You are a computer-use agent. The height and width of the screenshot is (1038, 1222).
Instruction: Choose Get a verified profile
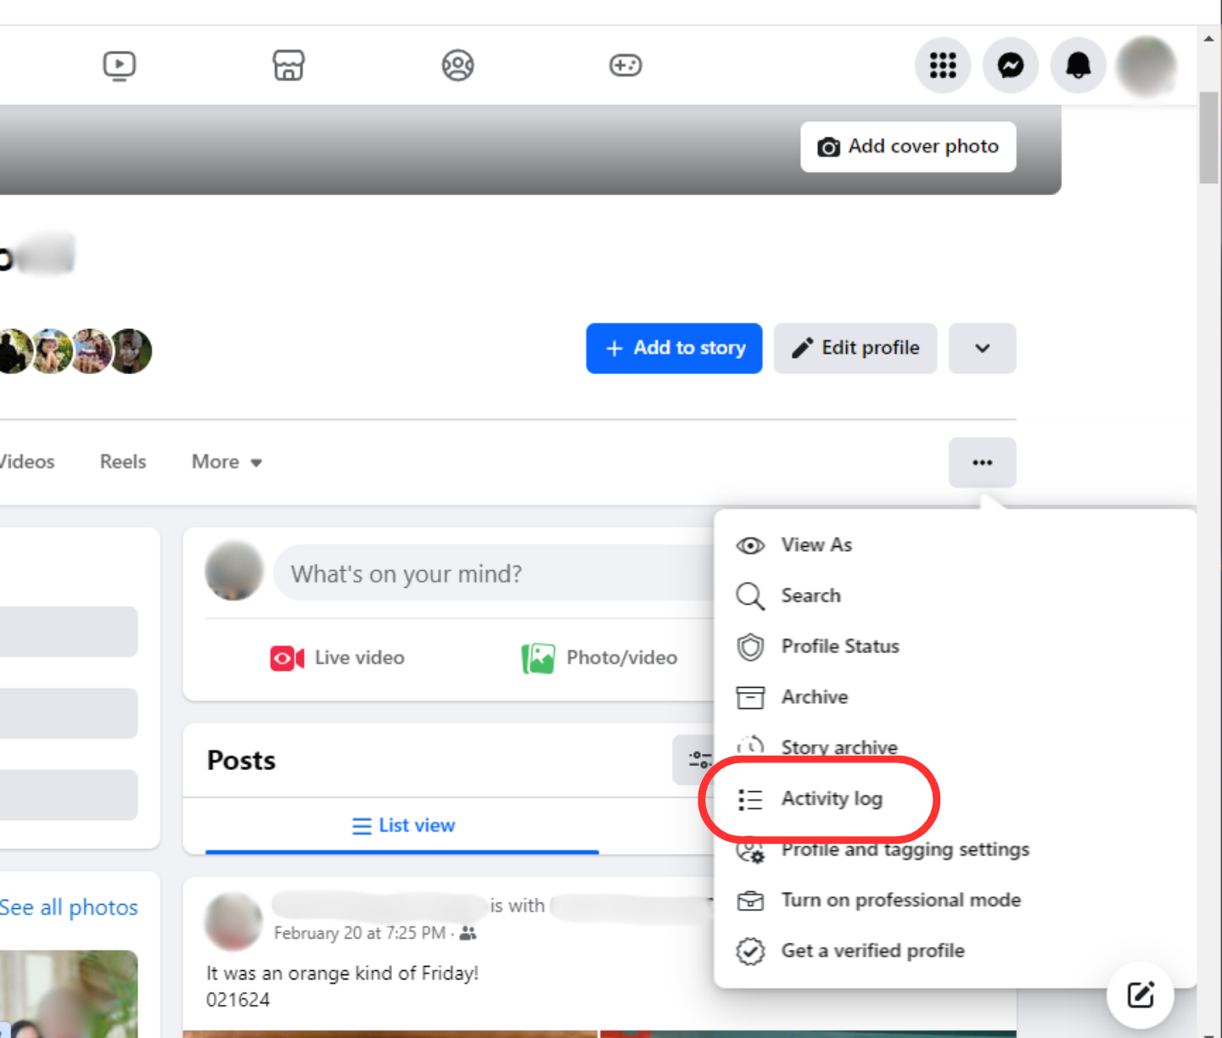pos(956,951)
